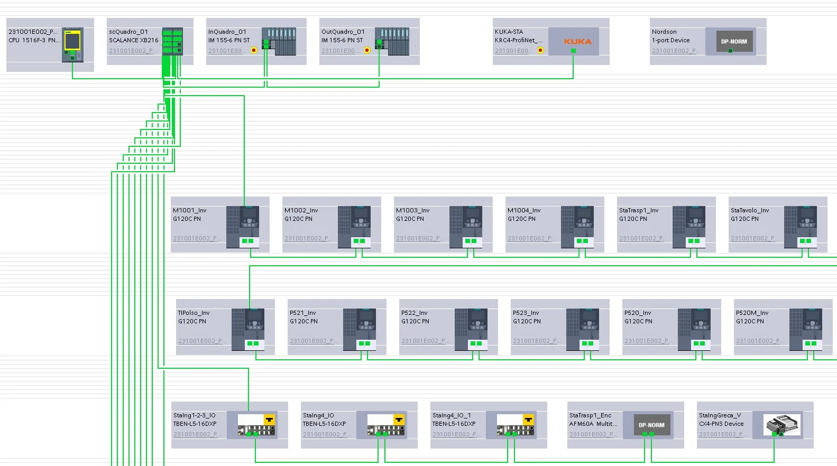Select the StaTavolo_Inv device name label
The width and height of the screenshot is (837, 466).
click(749, 210)
